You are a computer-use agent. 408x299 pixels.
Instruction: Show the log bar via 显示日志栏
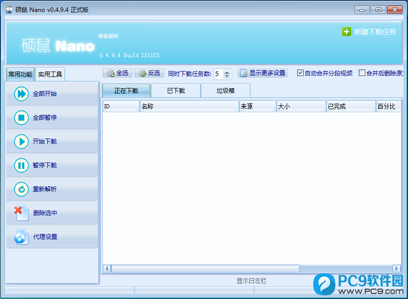coord(251,281)
